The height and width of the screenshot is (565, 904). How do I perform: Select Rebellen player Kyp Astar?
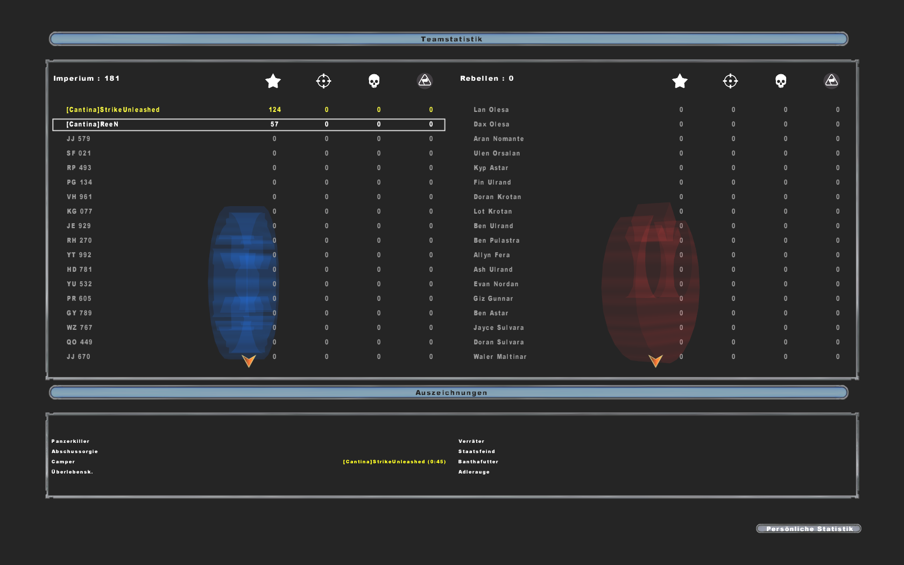(491, 168)
